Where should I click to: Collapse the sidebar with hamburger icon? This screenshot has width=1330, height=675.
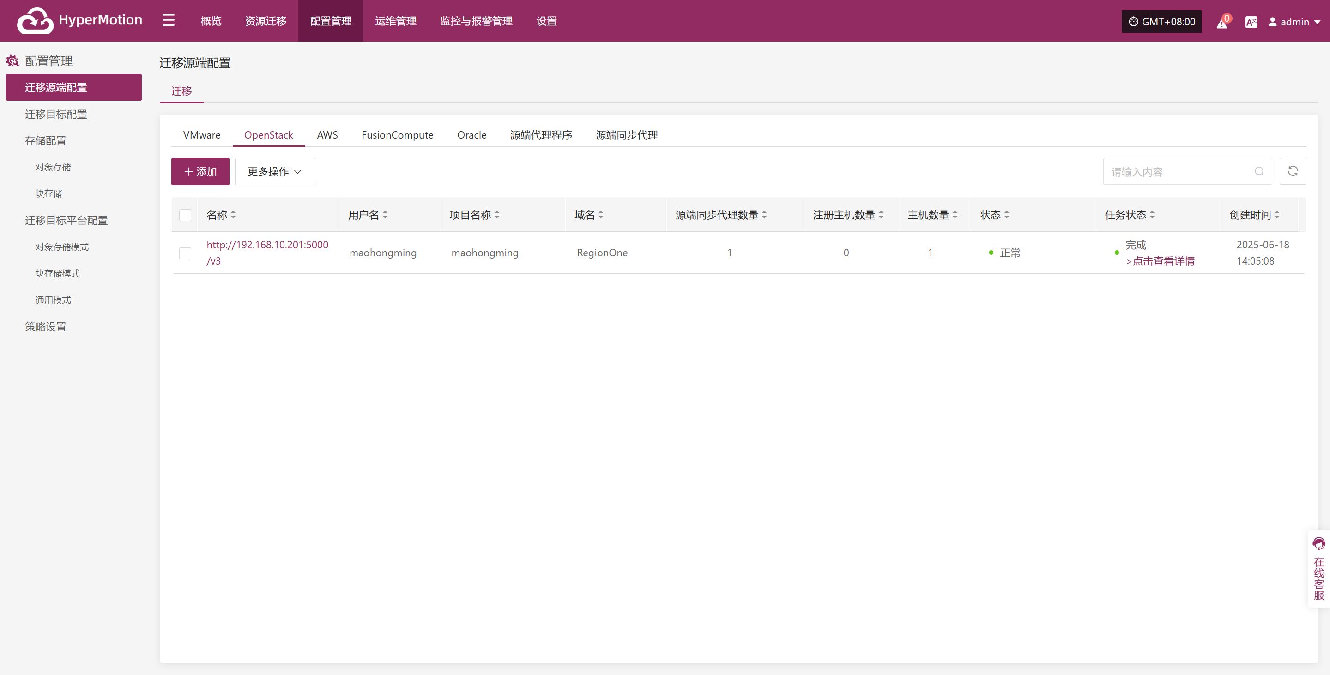coord(168,21)
